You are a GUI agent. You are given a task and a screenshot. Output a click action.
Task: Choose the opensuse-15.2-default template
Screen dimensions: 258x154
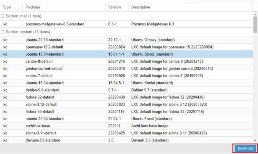pos(45,47)
